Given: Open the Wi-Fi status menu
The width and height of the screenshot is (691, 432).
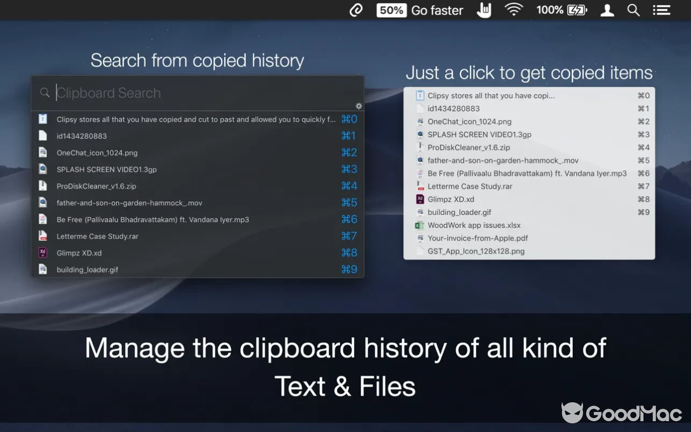Looking at the screenshot, I should 514,10.
